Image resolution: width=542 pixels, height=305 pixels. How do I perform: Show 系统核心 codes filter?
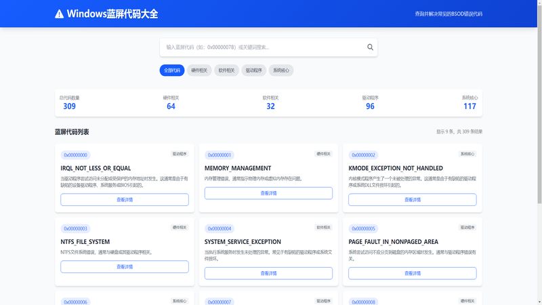click(281, 70)
